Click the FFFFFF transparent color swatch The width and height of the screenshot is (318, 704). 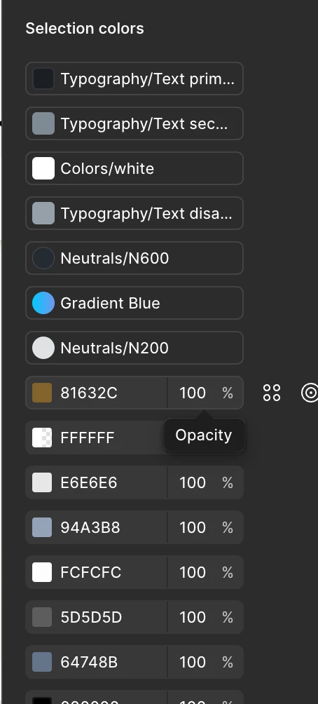[42, 438]
